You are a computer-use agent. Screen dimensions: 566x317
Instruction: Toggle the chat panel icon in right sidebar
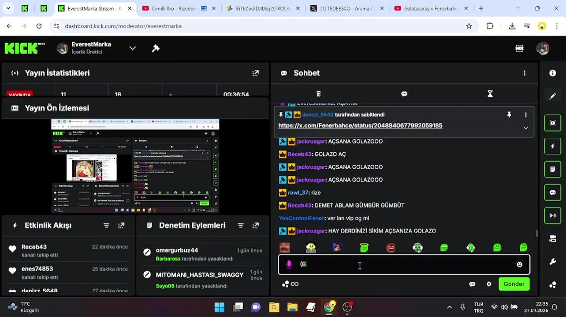point(552,192)
